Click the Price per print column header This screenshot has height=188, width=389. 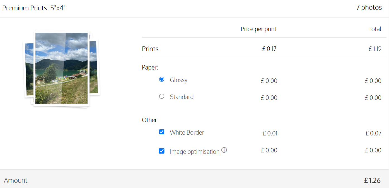pyautogui.click(x=258, y=29)
